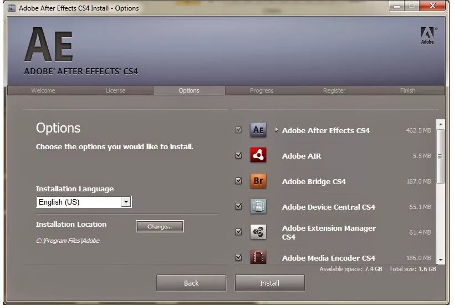Open the Installation Language dropdown
The width and height of the screenshot is (454, 305).
(84, 202)
